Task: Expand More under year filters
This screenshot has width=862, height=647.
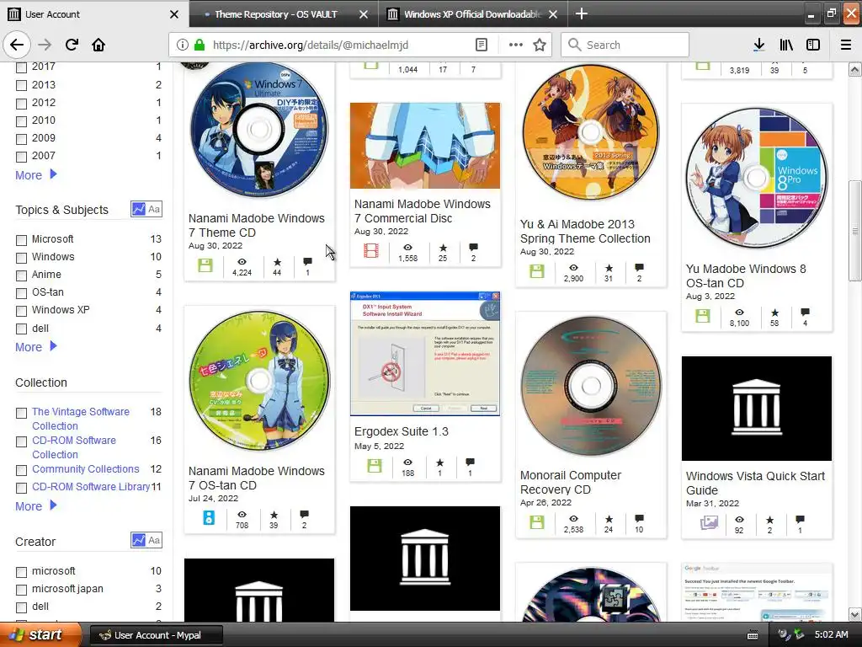Action: coord(35,175)
